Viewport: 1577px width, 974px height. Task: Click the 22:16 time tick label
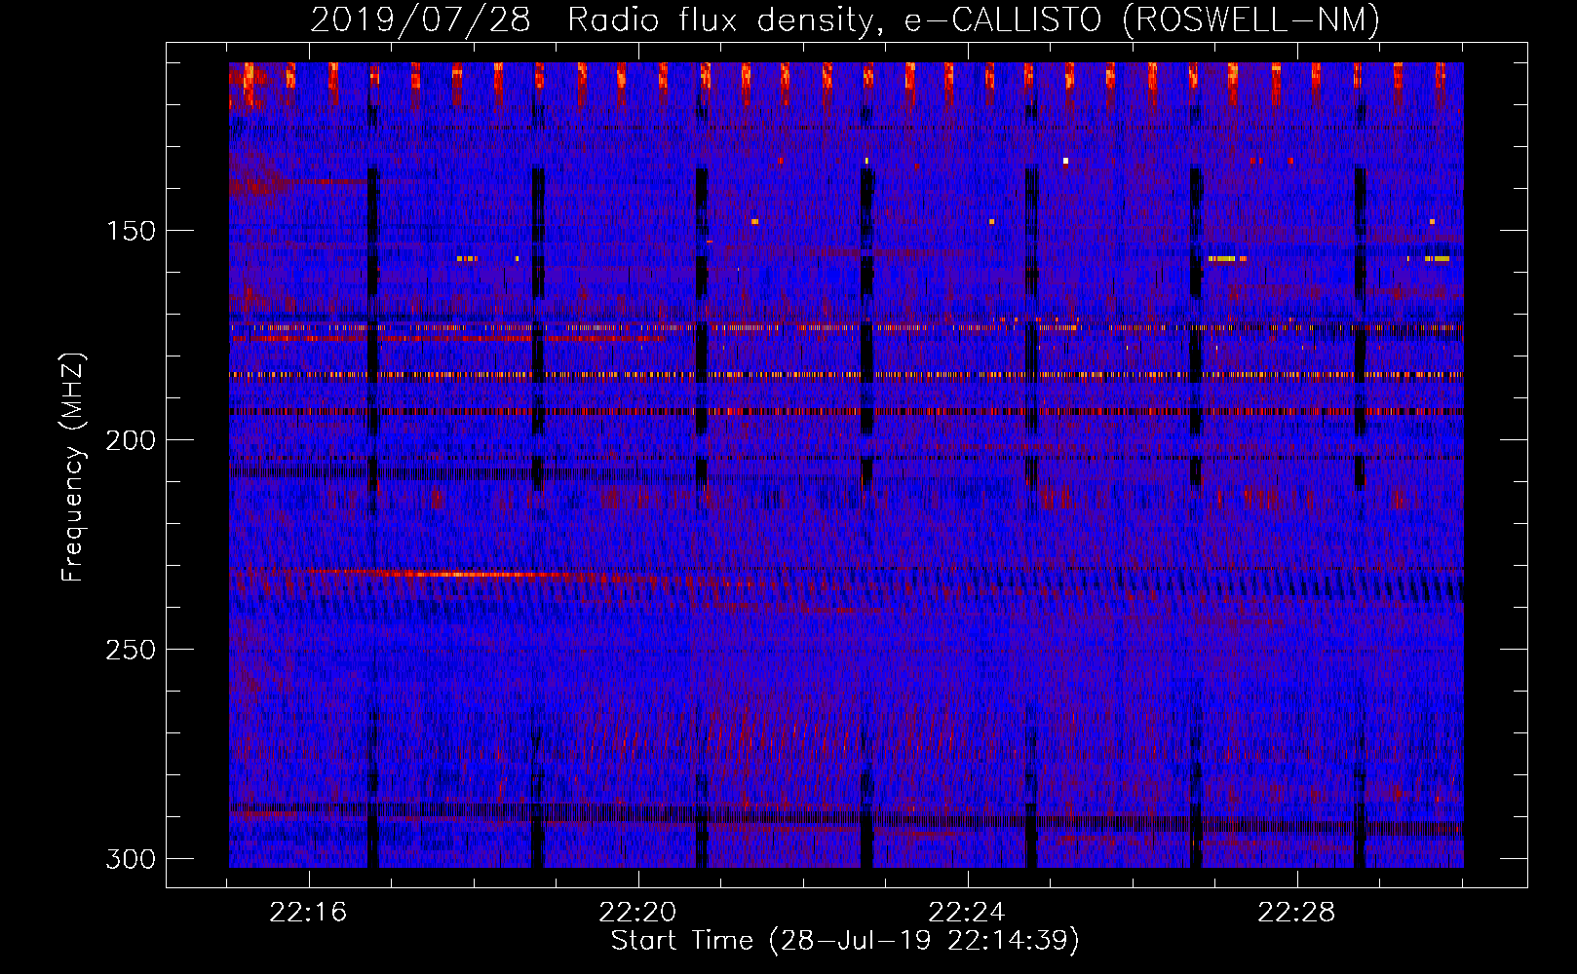click(x=309, y=913)
